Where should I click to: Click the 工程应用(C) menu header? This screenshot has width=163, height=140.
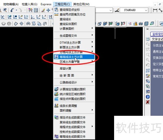(62, 4)
